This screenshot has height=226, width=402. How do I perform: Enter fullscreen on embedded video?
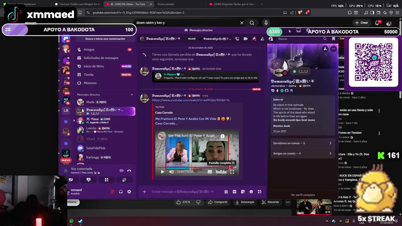pos(232,172)
